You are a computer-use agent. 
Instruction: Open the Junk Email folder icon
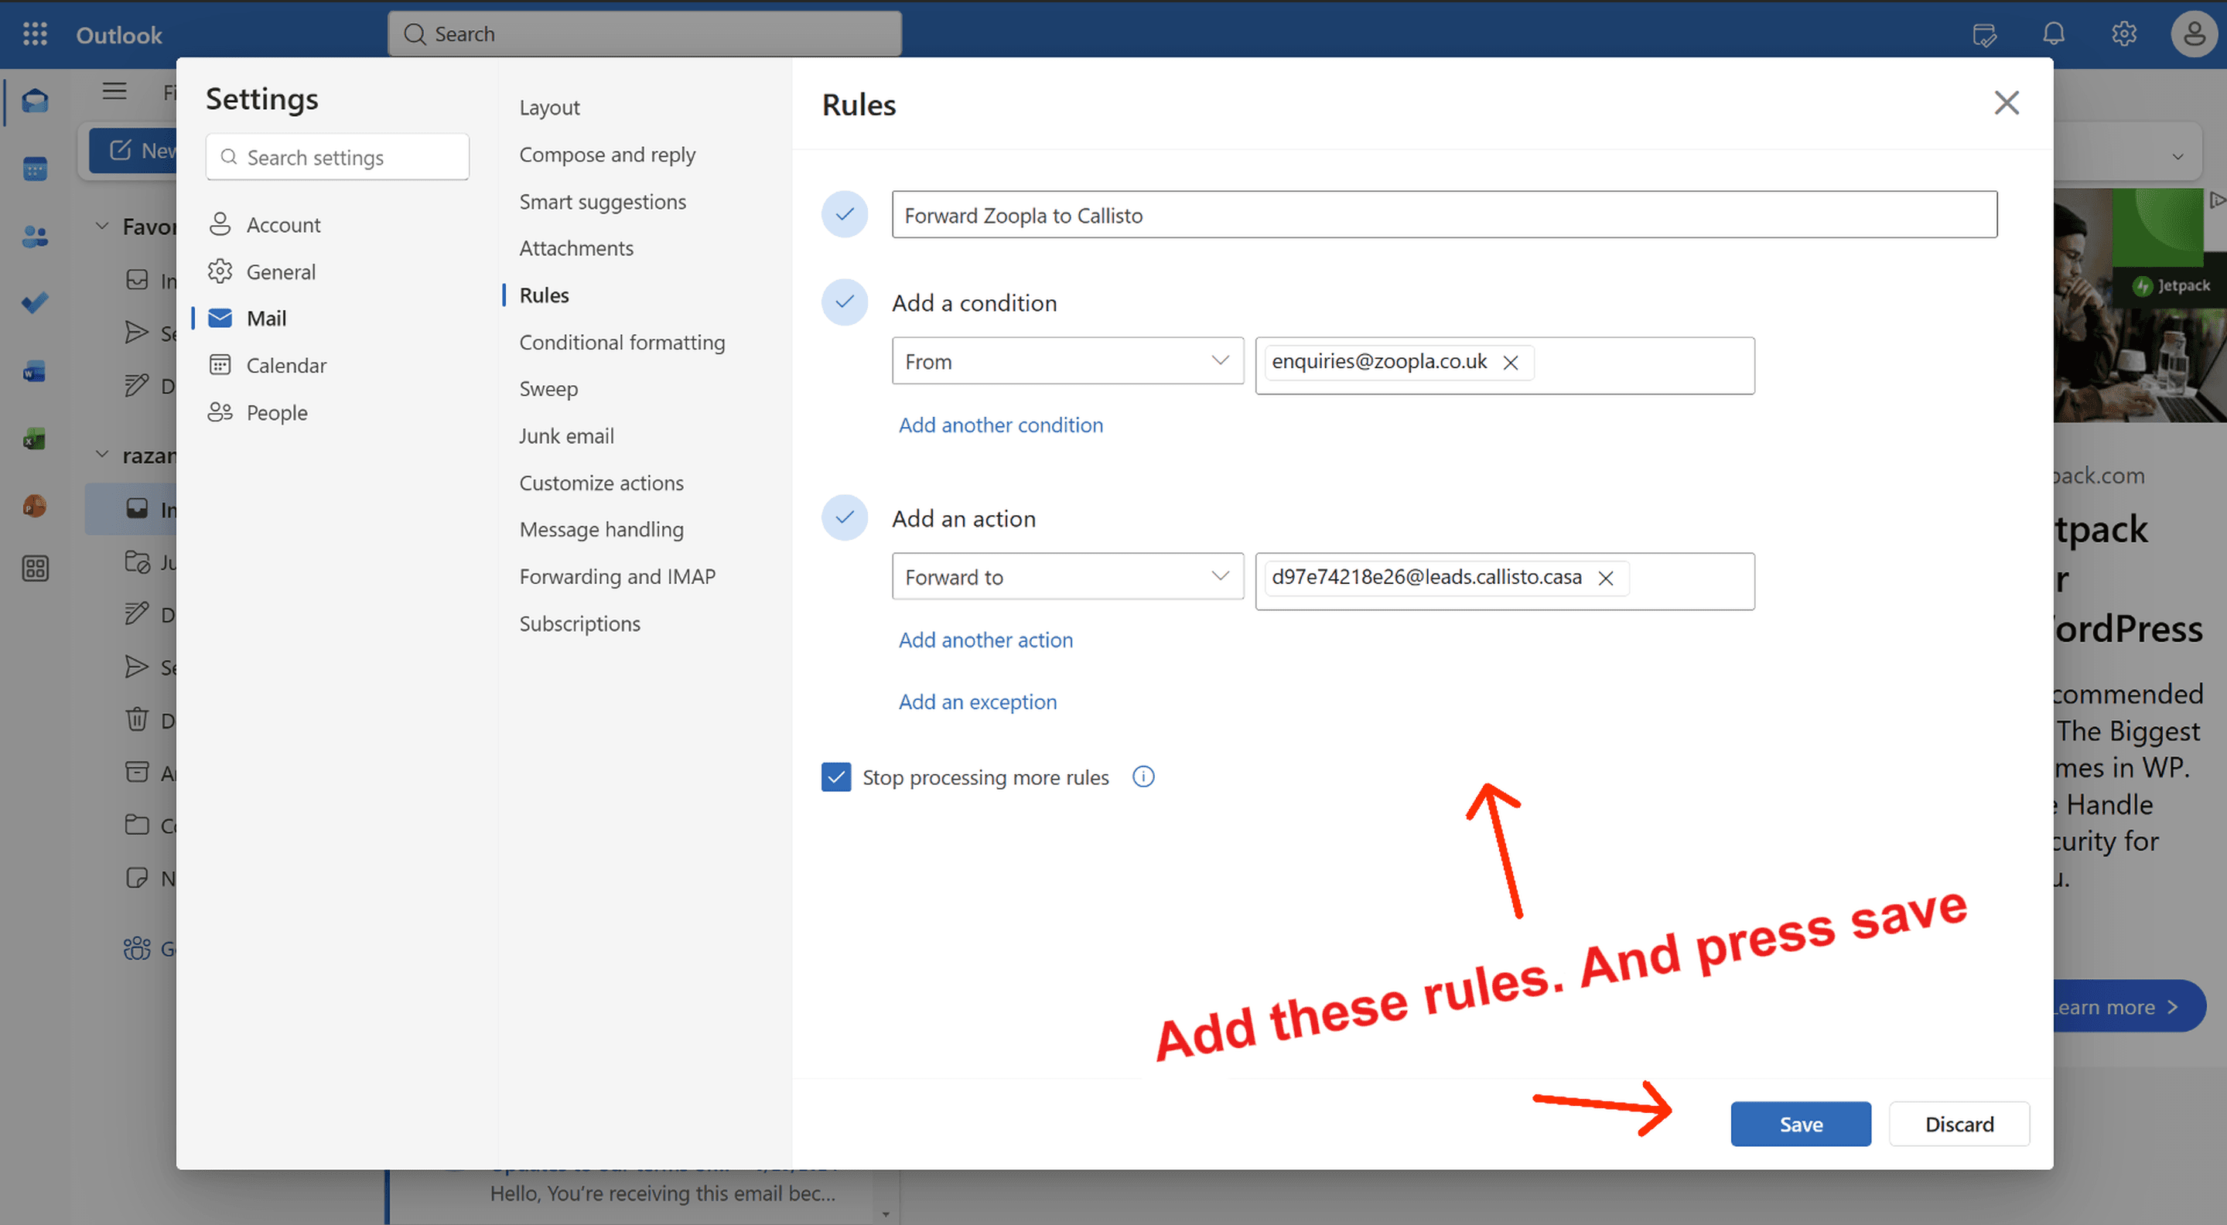click(137, 562)
